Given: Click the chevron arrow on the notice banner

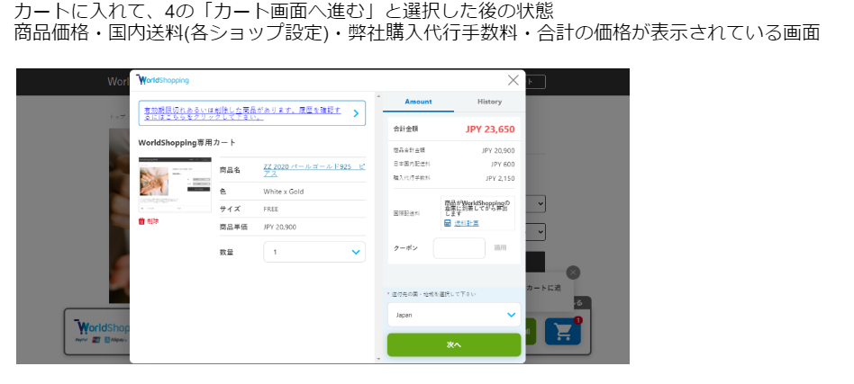Looking at the screenshot, I should coord(356,113).
